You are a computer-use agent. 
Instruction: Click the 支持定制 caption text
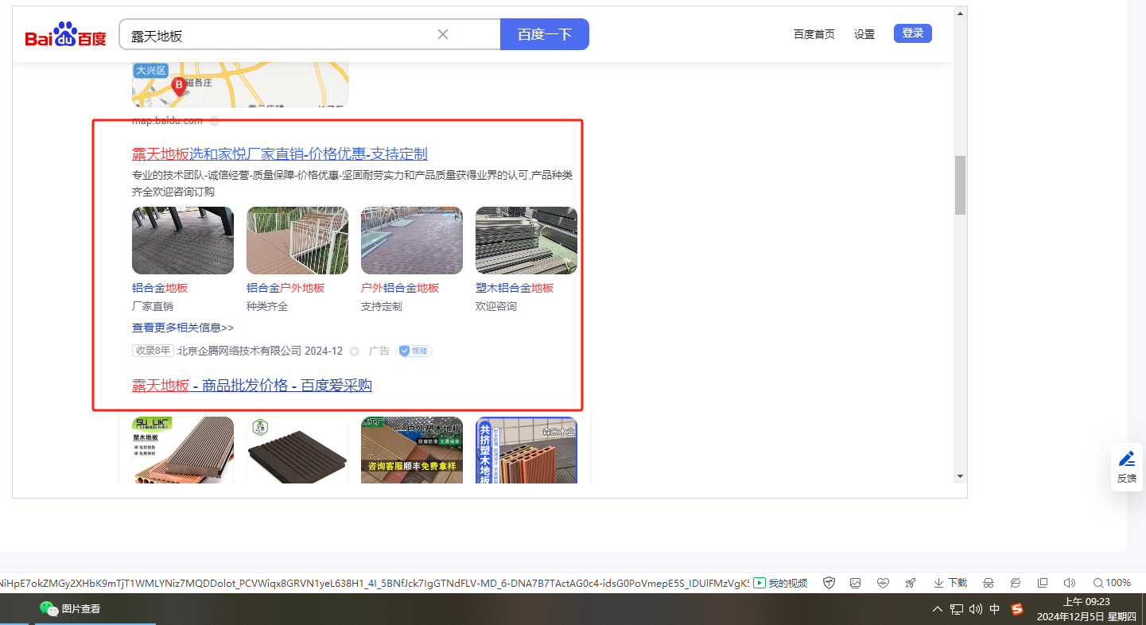(382, 306)
